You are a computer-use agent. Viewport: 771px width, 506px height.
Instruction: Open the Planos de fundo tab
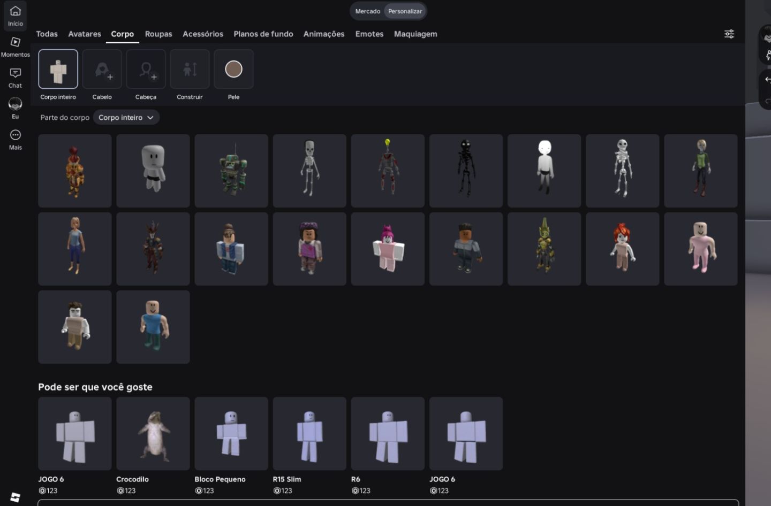click(x=263, y=34)
